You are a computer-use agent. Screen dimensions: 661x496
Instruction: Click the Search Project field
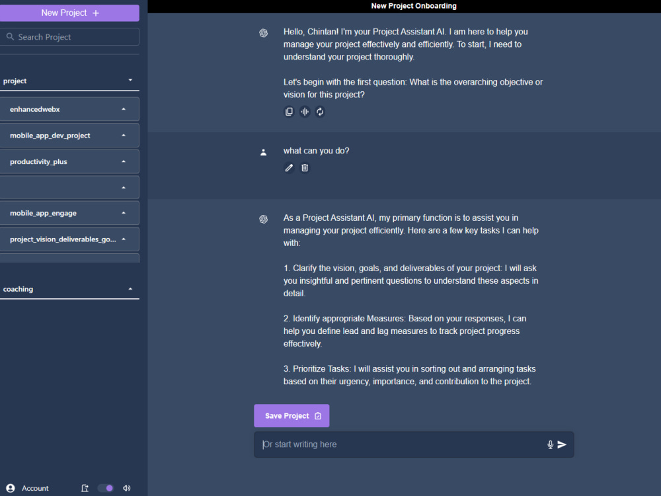[69, 36]
